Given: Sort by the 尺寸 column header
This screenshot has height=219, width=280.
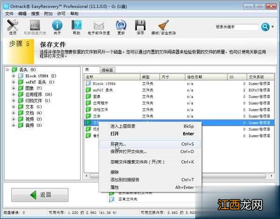Looking at the screenshot, I should coord(172,77).
